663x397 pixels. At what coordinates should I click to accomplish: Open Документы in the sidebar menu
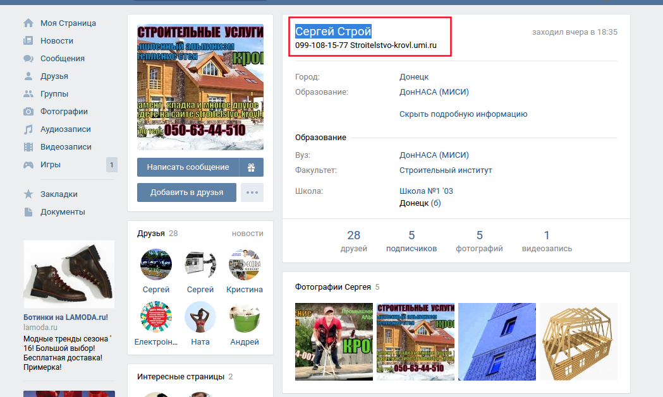pyautogui.click(x=63, y=212)
